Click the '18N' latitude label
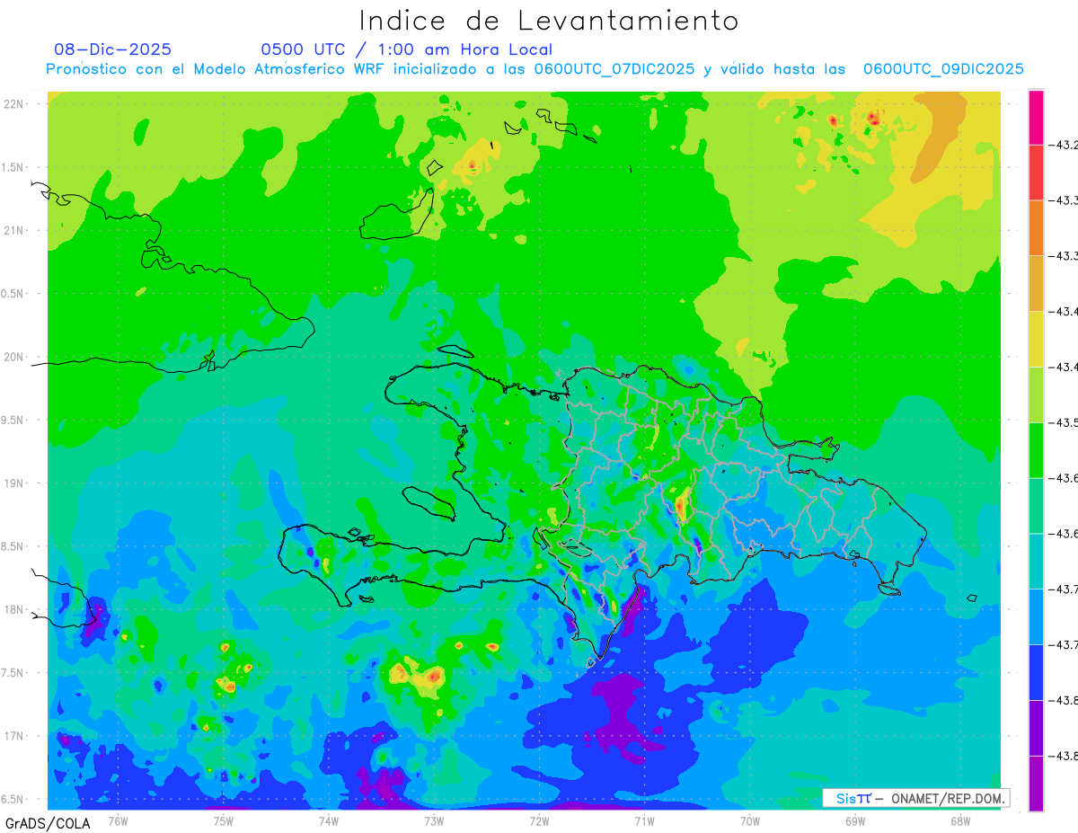This screenshot has width=1078, height=833. [13, 609]
